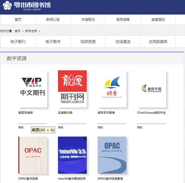Click the 类型 label under 读秀学术搜索

tap(100, 127)
